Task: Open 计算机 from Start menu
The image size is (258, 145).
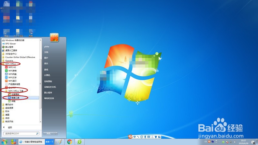Action: [x=47, y=75]
